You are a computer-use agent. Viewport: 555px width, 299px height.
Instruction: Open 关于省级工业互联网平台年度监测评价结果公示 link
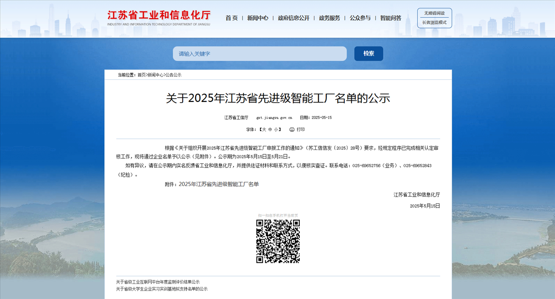(158, 282)
